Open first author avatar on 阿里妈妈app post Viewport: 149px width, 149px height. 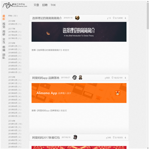(74, 77)
